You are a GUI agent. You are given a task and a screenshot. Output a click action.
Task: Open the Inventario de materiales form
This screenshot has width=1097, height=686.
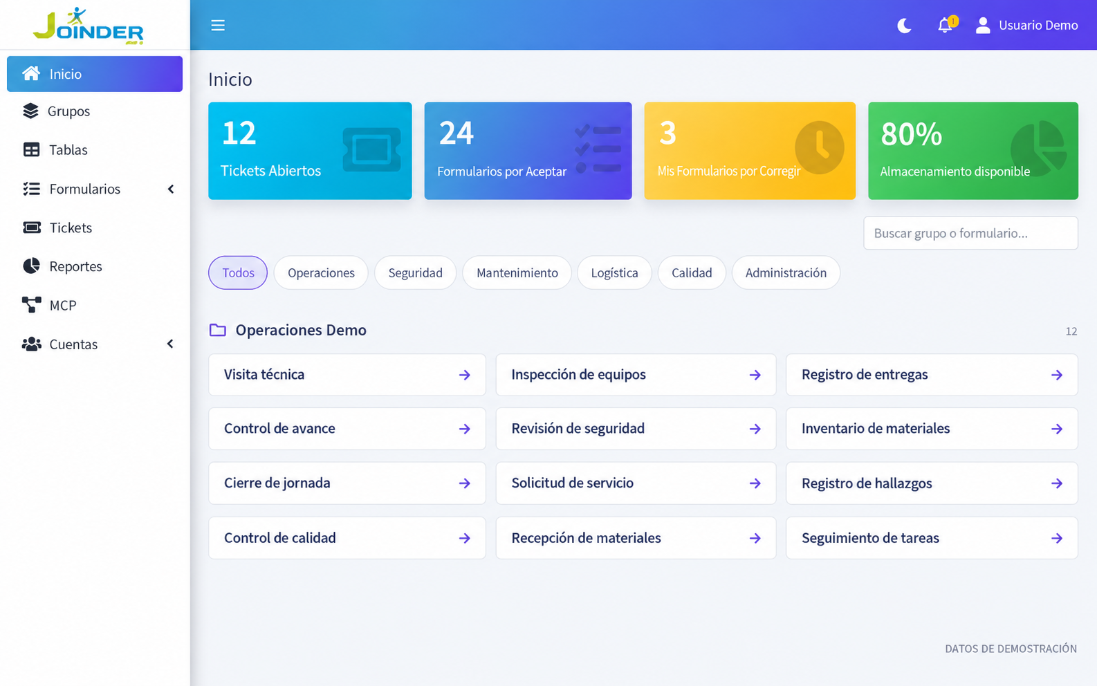point(932,429)
